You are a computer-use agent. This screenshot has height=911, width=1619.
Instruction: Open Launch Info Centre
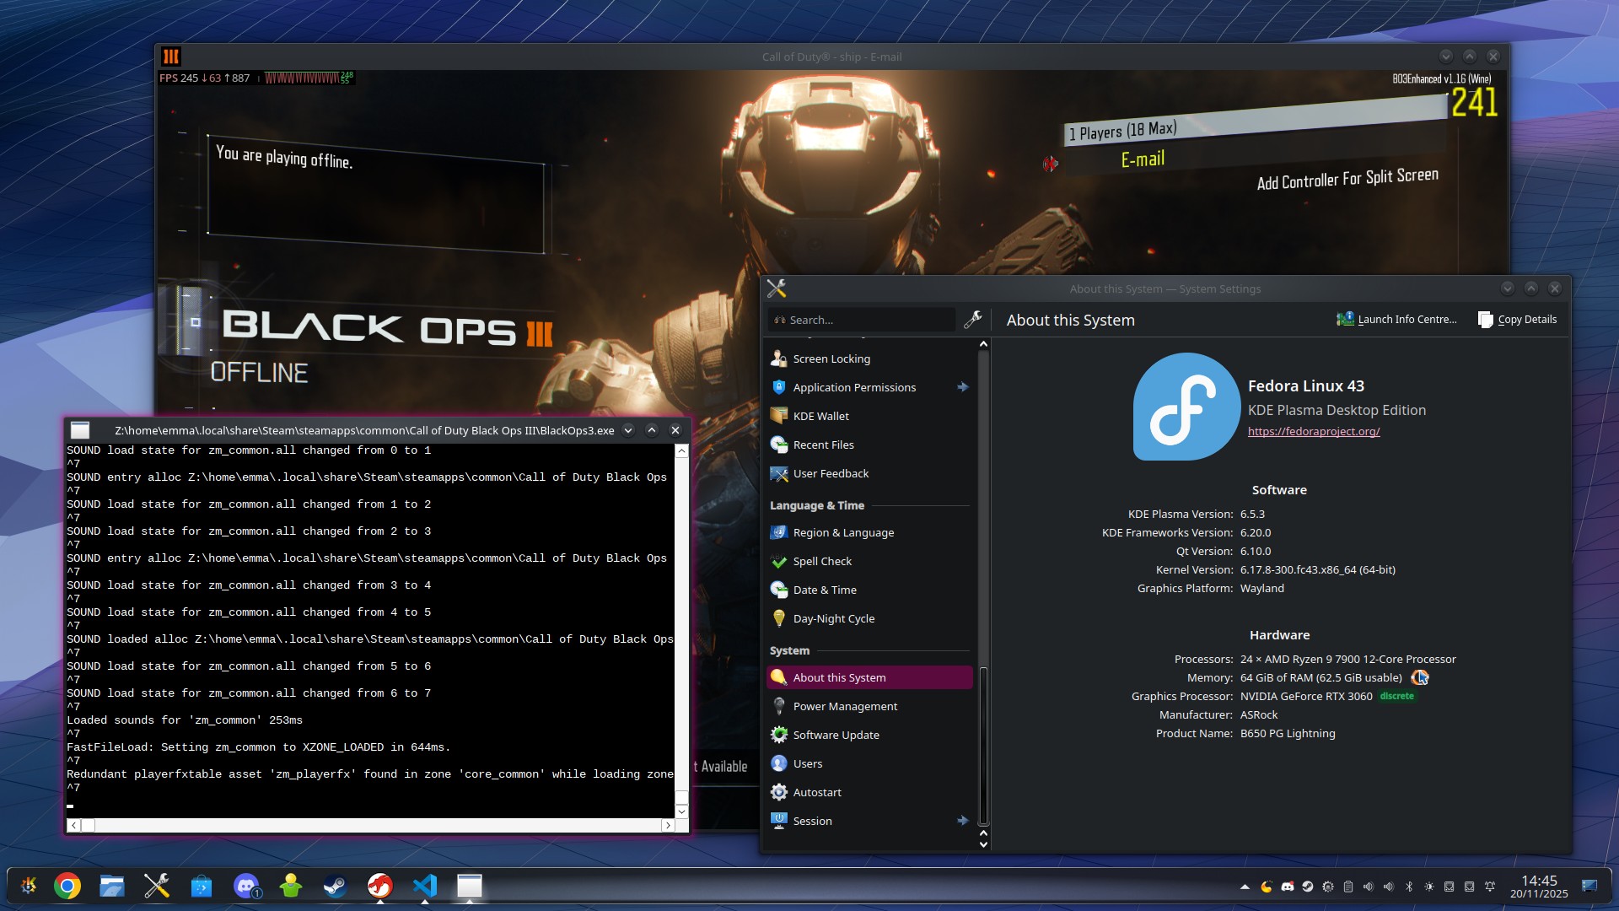tap(1397, 320)
